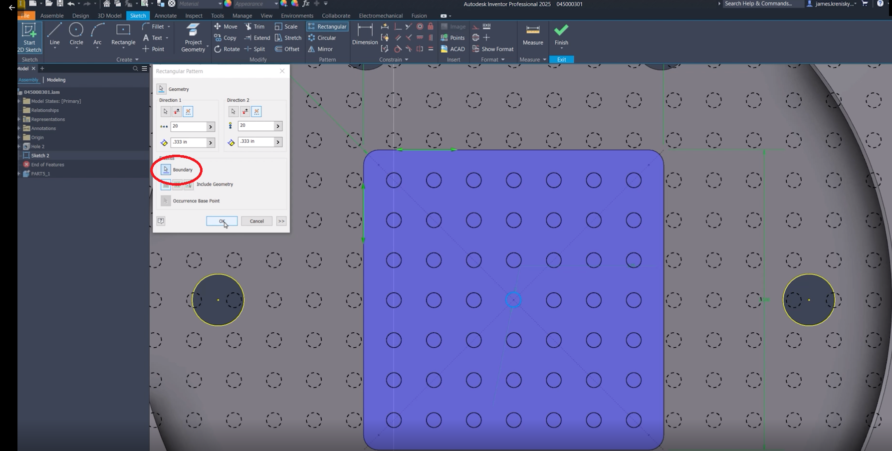Activate the Rotate tool
Screen dimensions: 892x451
coord(227,49)
